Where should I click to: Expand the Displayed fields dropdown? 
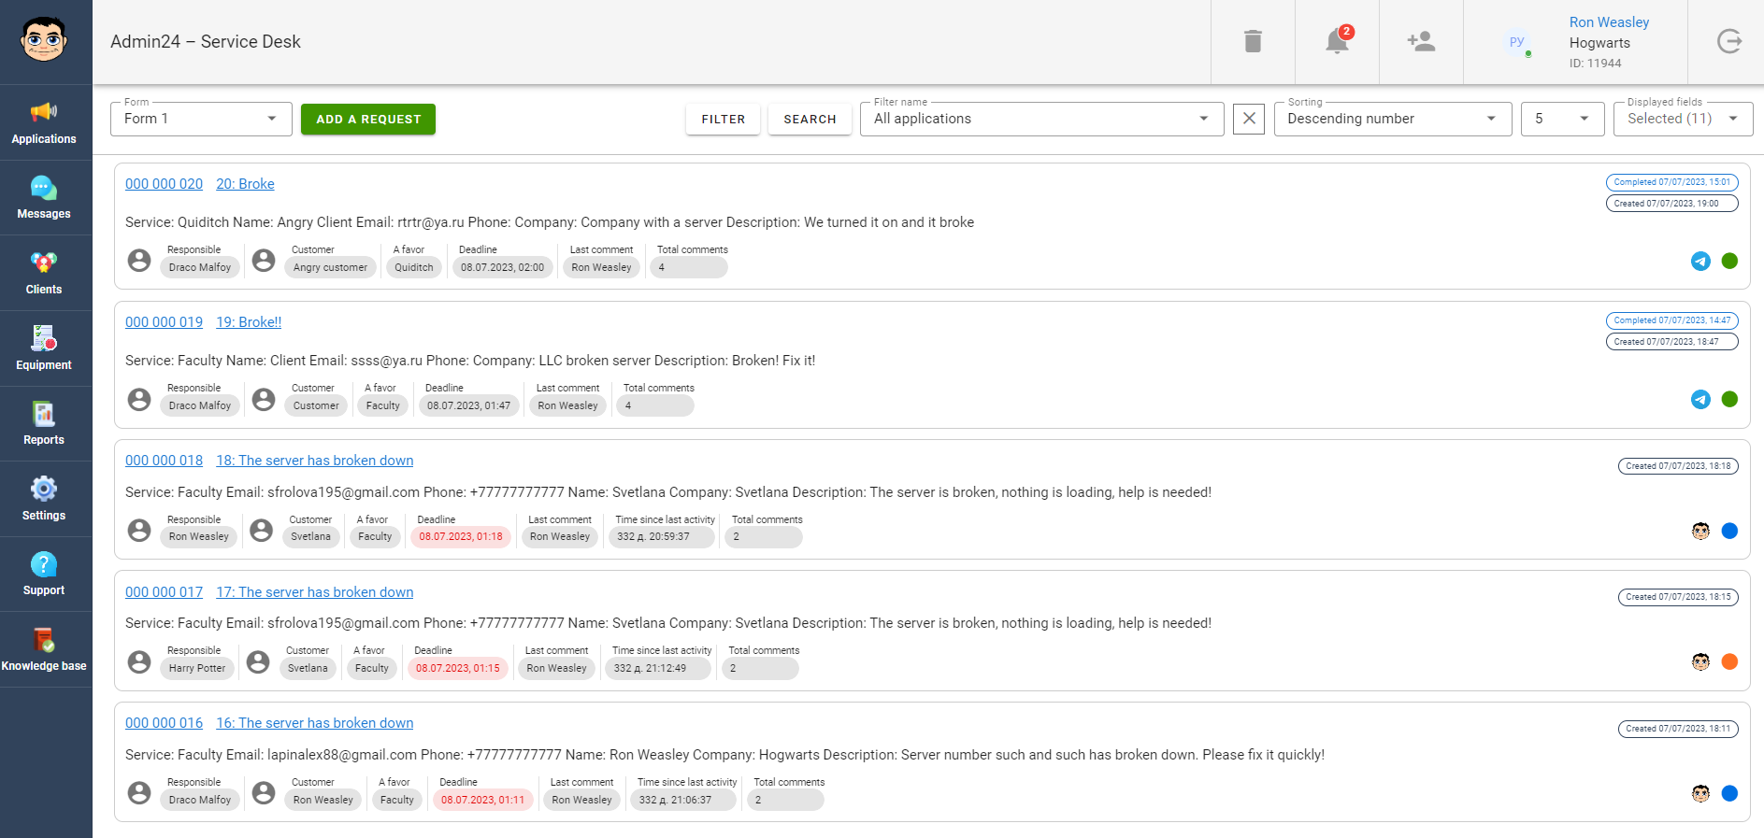[x=1684, y=119]
